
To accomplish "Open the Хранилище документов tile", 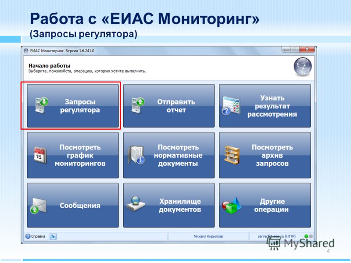I will click(169, 205).
